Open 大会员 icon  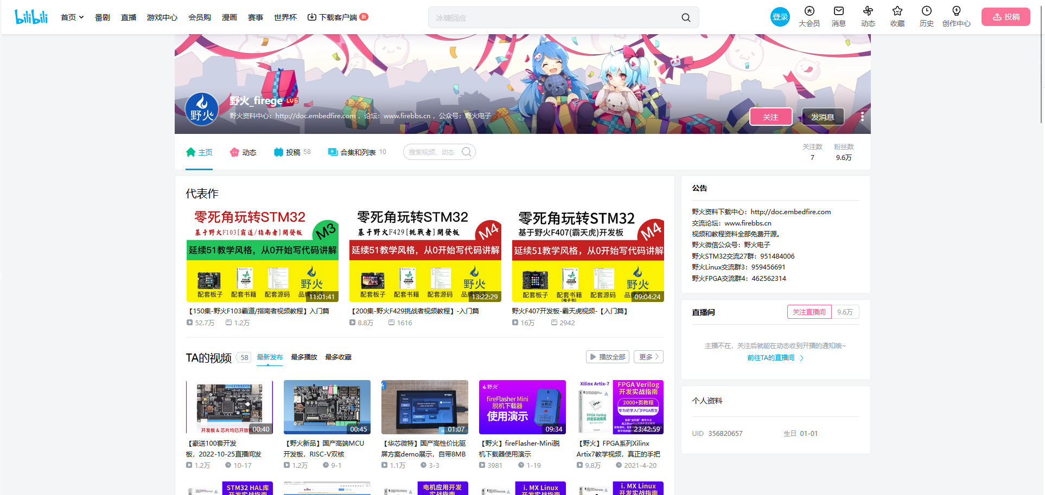tap(810, 17)
